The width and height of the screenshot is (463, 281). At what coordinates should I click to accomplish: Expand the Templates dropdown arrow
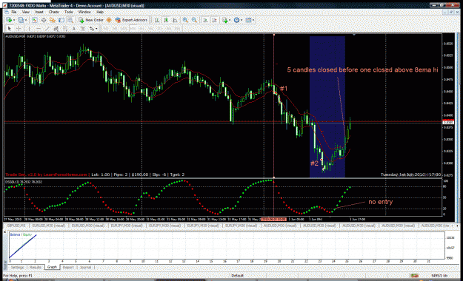[253, 20]
